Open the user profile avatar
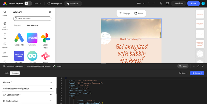This screenshot has width=207, height=104. pyautogui.click(x=203, y=3)
